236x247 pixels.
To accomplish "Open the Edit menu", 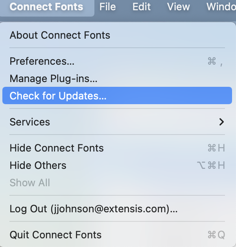I will tap(141, 7).
